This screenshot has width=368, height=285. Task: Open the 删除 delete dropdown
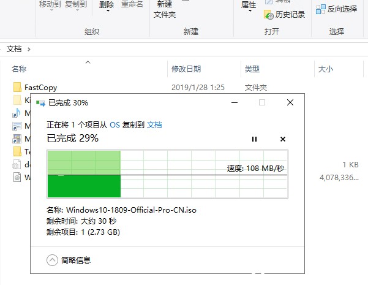pos(107,4)
